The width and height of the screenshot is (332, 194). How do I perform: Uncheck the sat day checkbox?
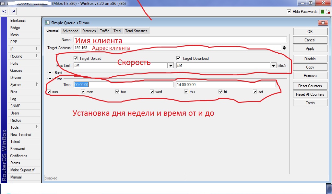click(x=255, y=92)
